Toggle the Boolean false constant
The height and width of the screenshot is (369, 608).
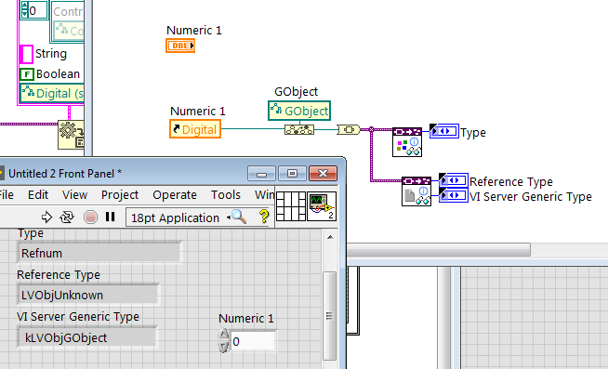click(27, 74)
